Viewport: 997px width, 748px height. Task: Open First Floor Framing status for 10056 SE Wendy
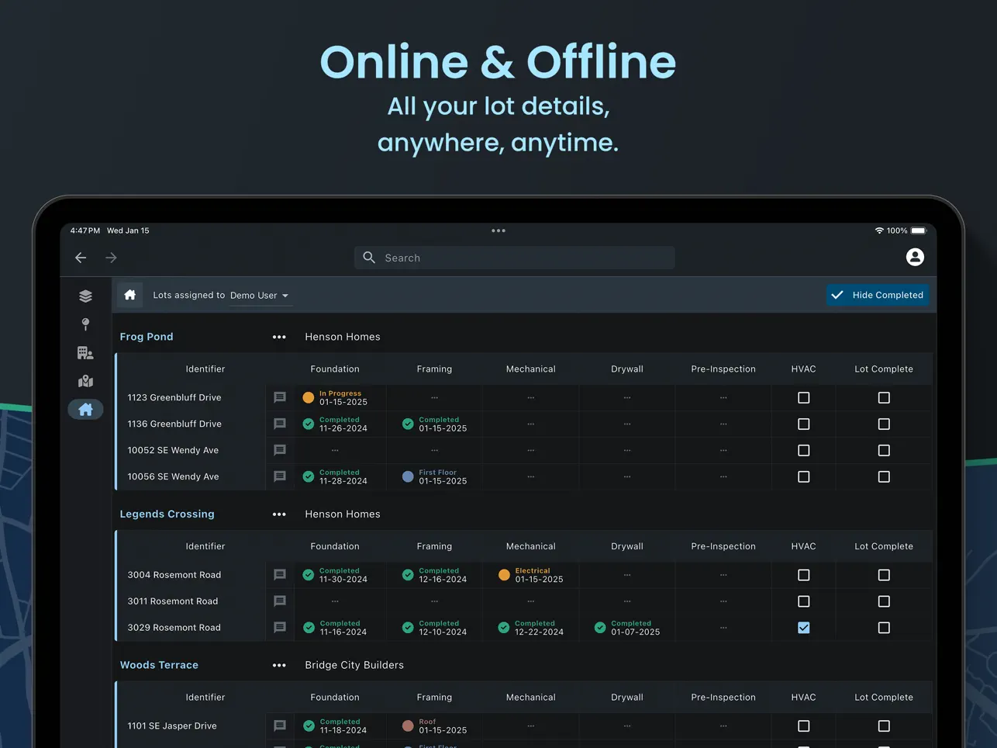point(434,477)
